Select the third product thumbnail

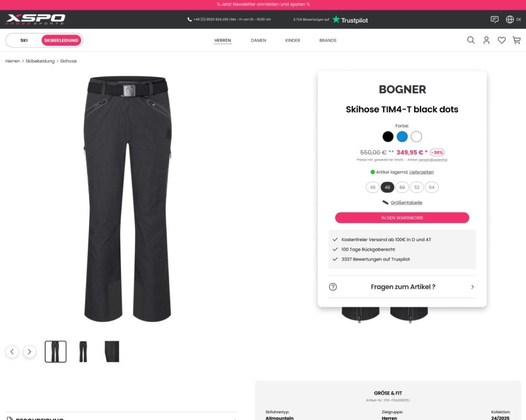pyautogui.click(x=112, y=352)
